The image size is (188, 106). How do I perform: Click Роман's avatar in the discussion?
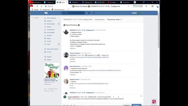tap(66, 55)
